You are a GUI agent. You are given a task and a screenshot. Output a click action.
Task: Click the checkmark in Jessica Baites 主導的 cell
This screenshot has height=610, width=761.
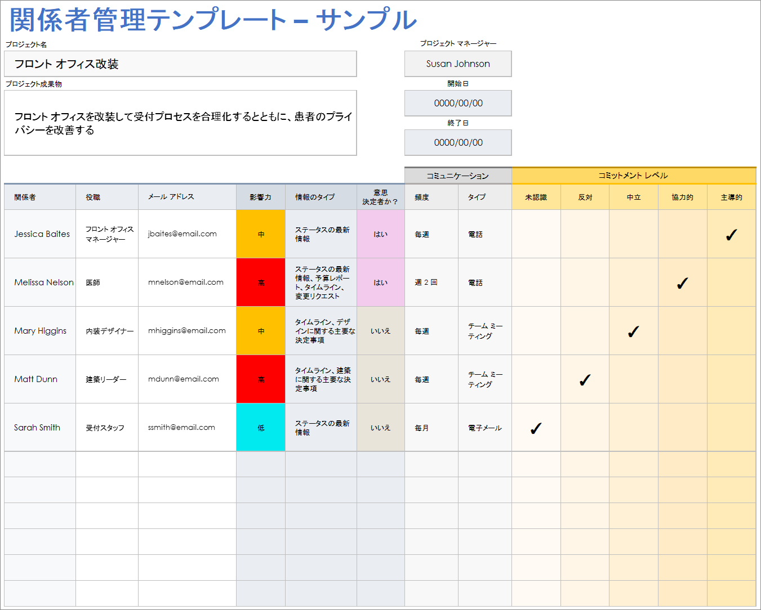[731, 235]
